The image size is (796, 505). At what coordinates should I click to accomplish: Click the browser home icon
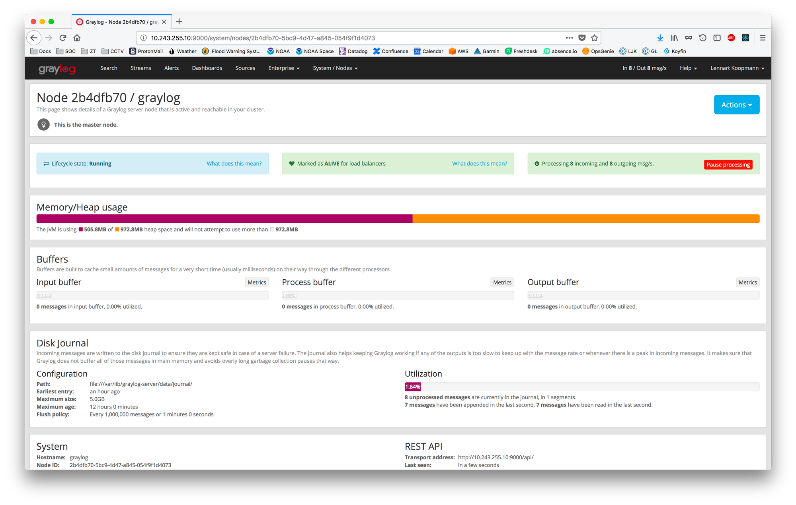point(77,38)
